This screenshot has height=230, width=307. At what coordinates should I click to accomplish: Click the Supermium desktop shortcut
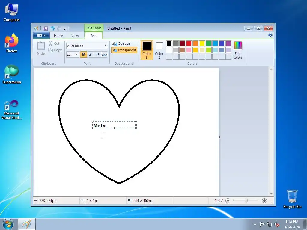tap(12, 74)
